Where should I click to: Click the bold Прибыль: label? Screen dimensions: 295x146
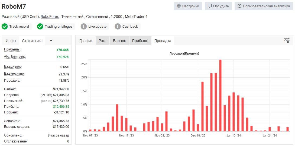click(x=12, y=50)
